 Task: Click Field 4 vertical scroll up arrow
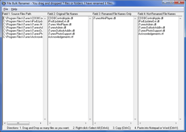[x=180, y=18]
